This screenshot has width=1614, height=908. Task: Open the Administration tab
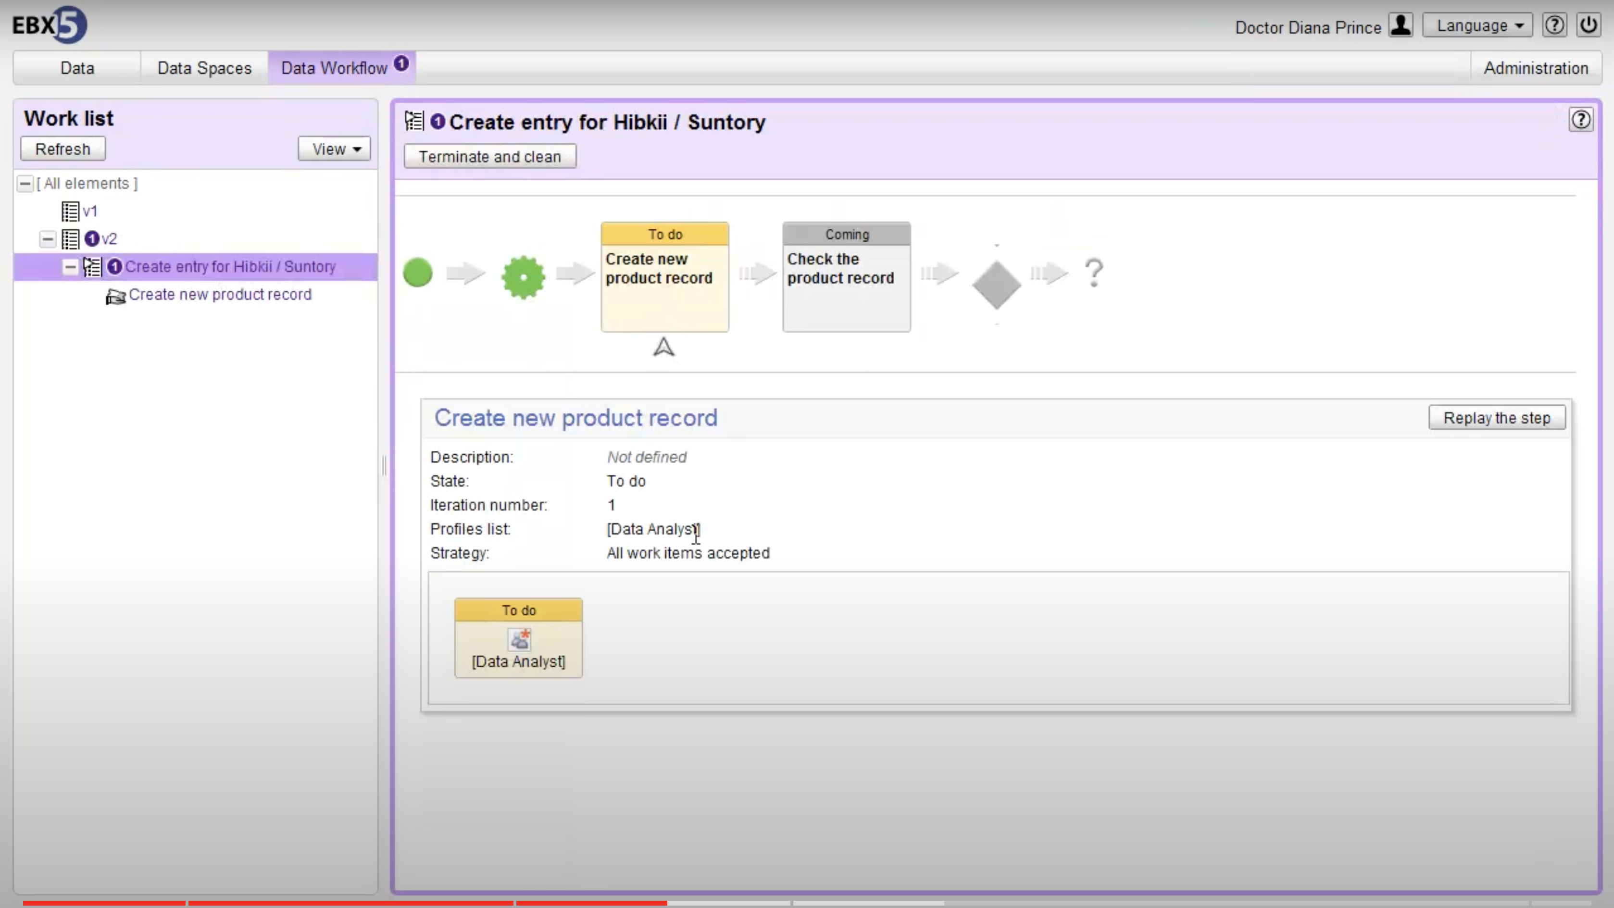1536,68
